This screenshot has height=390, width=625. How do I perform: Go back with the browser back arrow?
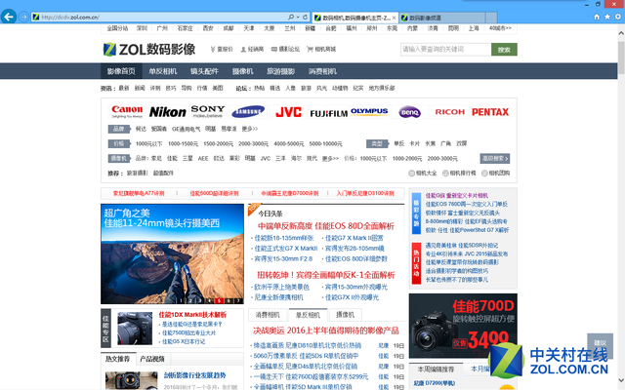point(9,17)
